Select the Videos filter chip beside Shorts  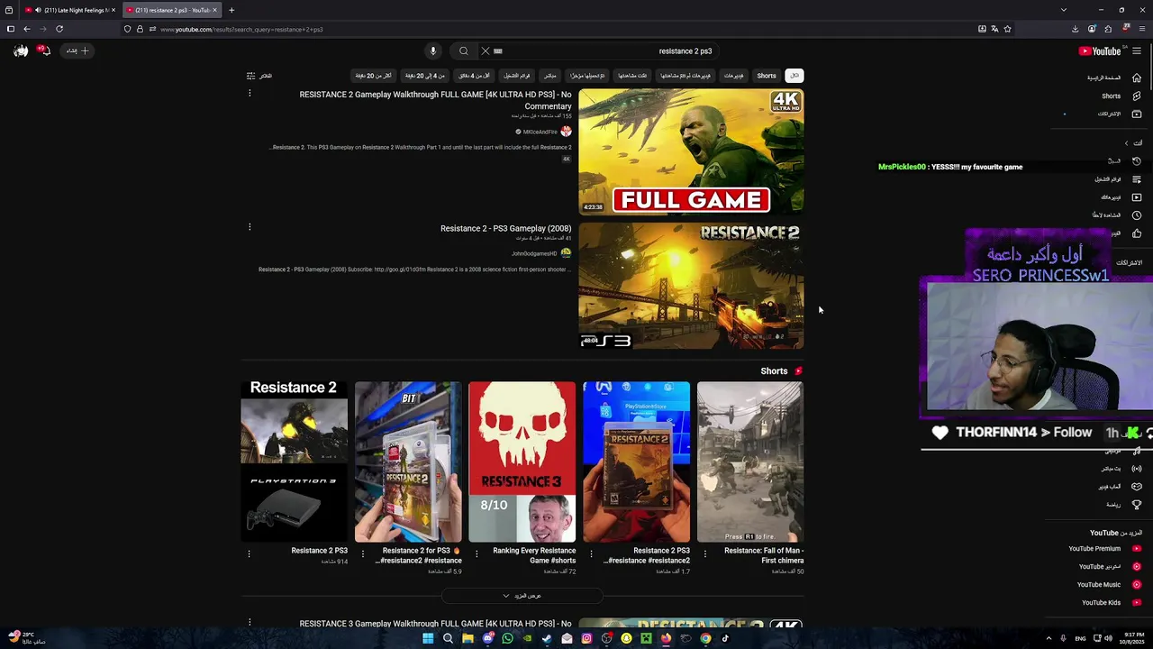tap(734, 76)
